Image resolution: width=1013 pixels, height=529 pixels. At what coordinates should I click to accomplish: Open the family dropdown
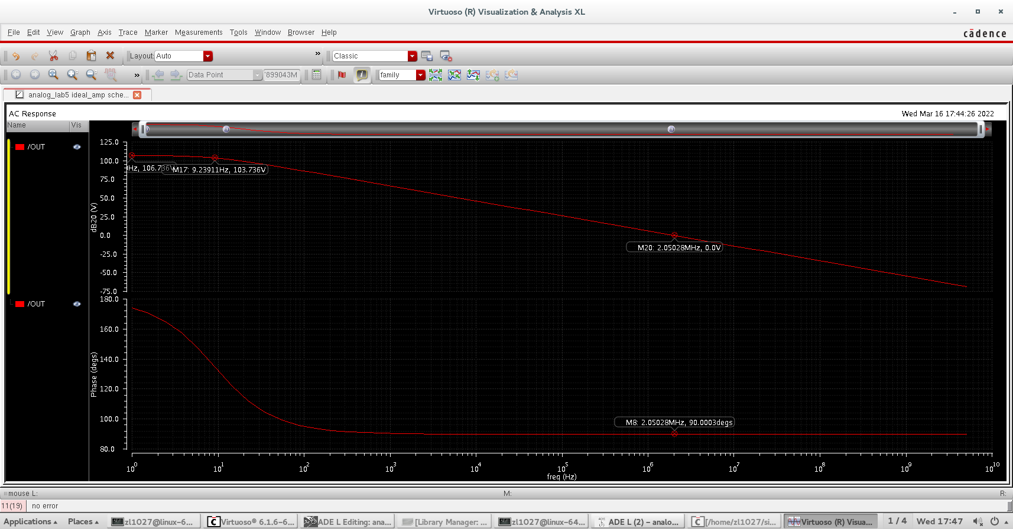click(x=421, y=75)
